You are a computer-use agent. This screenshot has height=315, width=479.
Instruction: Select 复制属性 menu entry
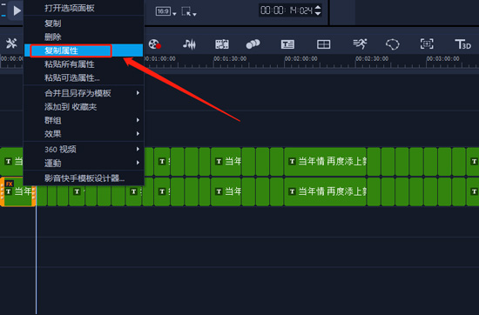tap(84, 50)
